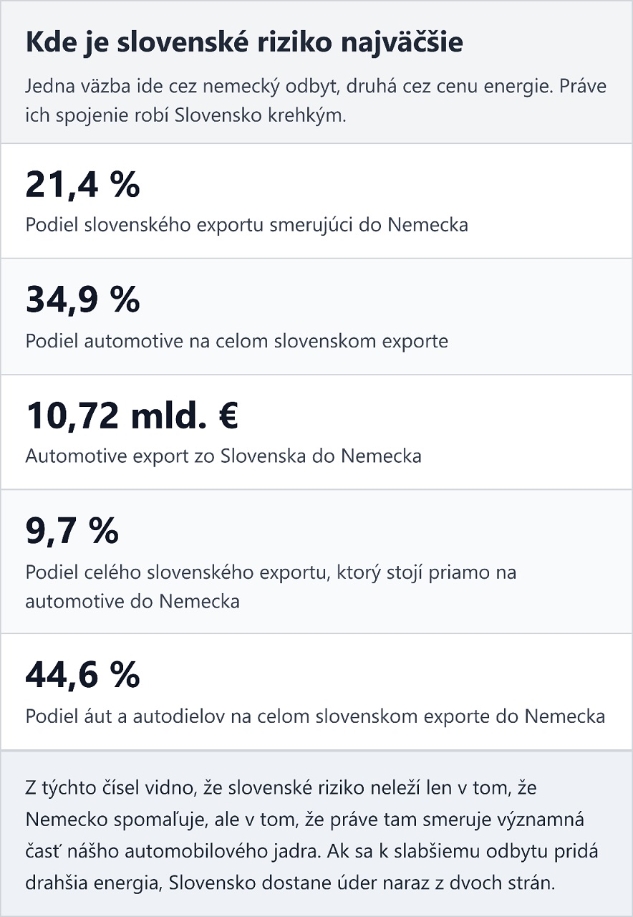
Task: Click label "Podiel automotive na celom slovenskom exporte"
Action: point(236,341)
